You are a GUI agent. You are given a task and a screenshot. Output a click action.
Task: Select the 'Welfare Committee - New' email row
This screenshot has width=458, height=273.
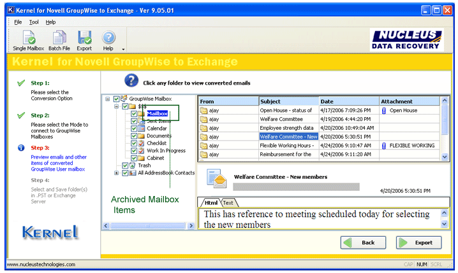pyautogui.click(x=319, y=137)
